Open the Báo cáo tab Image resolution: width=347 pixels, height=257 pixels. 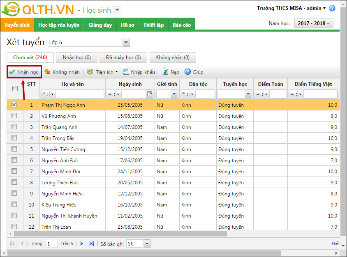(182, 25)
